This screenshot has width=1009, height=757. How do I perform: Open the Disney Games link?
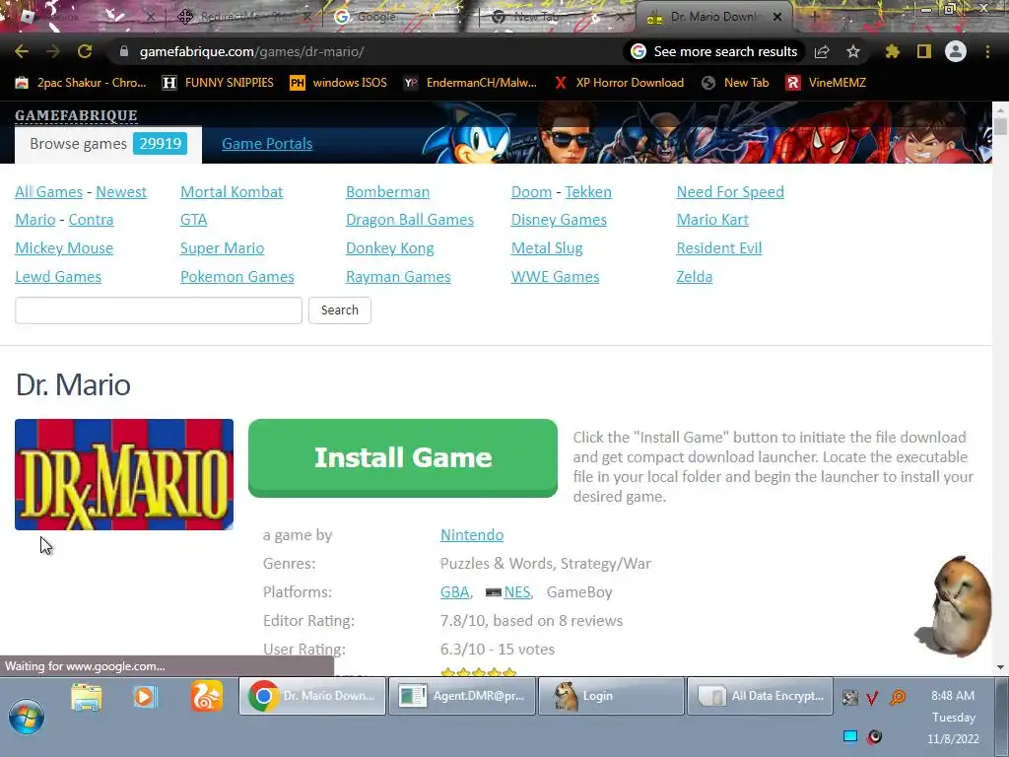click(x=559, y=220)
